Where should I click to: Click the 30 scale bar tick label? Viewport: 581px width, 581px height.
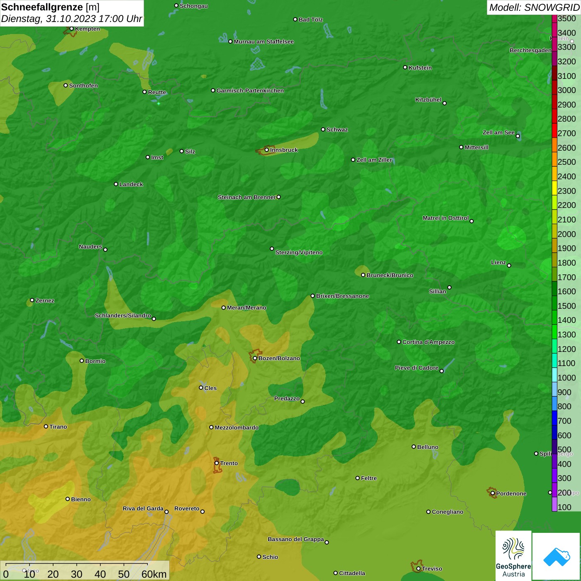point(77,574)
